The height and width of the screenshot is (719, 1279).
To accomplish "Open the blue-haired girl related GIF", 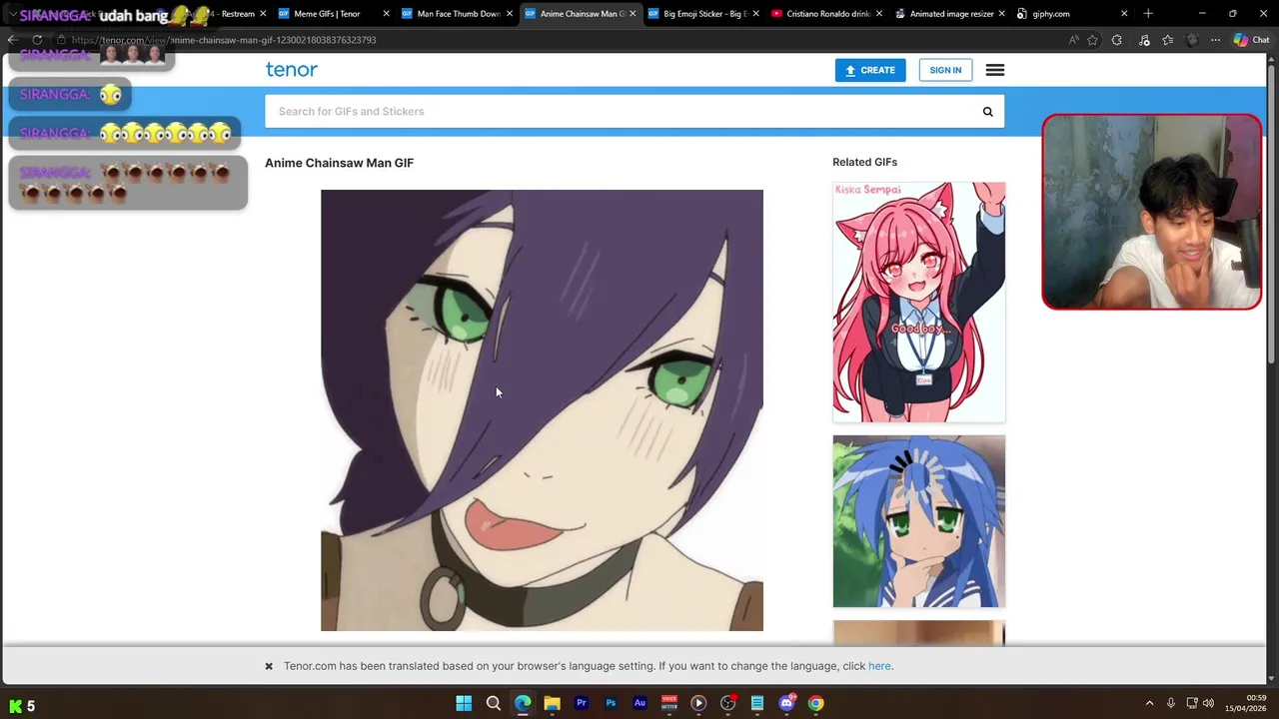I will point(919,521).
